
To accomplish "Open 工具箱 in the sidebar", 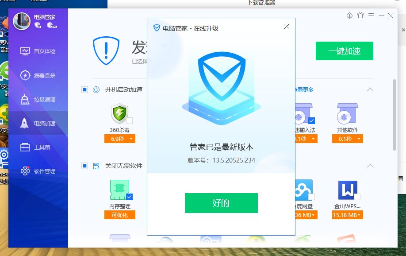I will pos(38,147).
